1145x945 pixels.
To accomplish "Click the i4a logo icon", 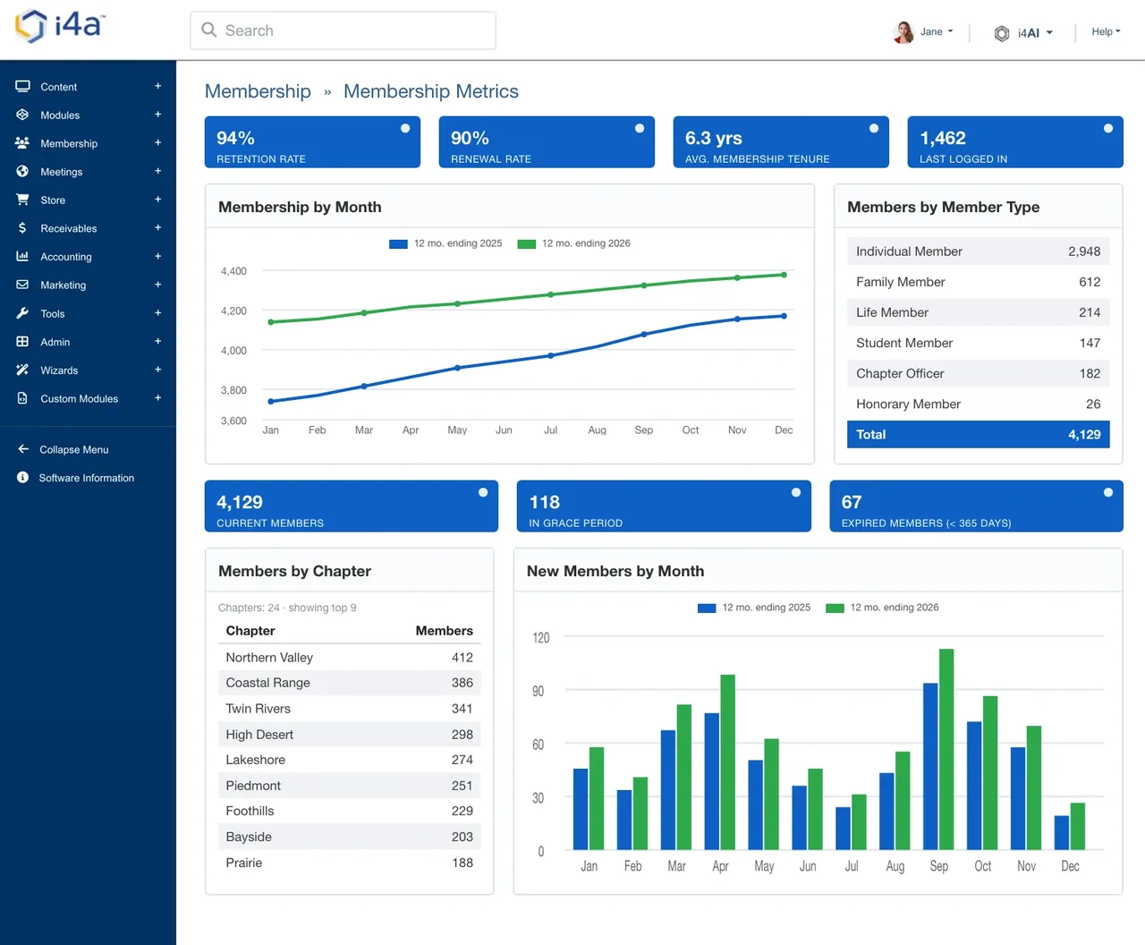I will (x=31, y=26).
